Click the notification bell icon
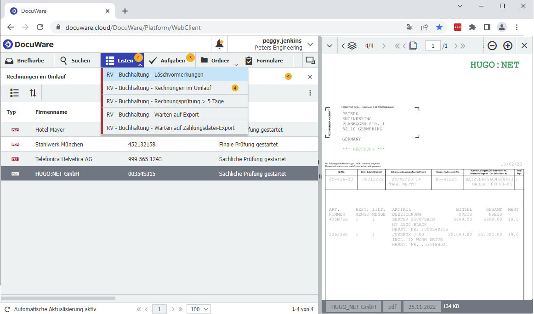 (x=220, y=45)
